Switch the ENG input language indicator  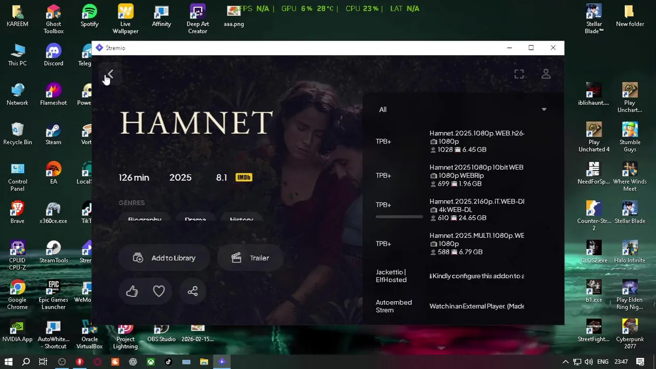(603, 362)
